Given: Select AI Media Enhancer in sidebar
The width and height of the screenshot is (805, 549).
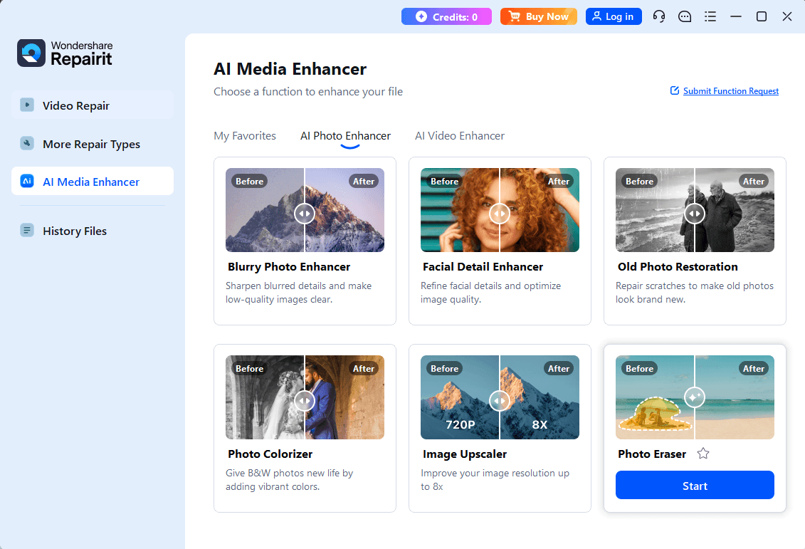Looking at the screenshot, I should [x=90, y=181].
